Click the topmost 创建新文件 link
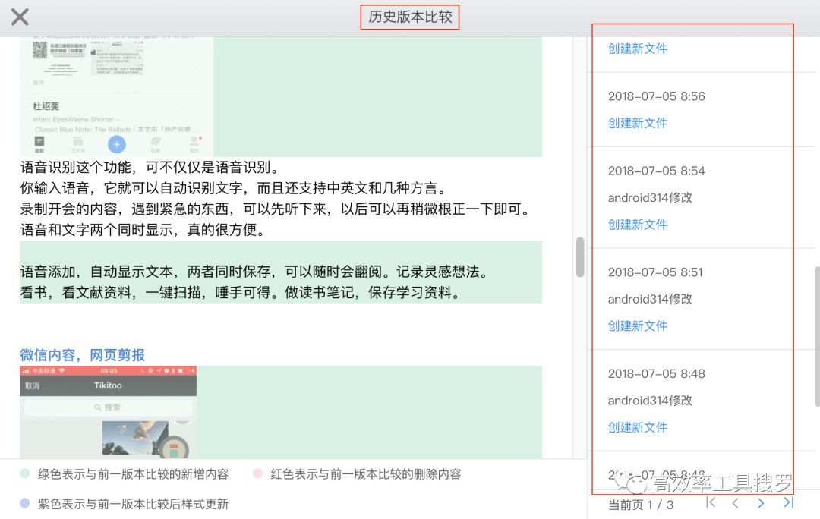This screenshot has height=519, width=820. coord(638,49)
